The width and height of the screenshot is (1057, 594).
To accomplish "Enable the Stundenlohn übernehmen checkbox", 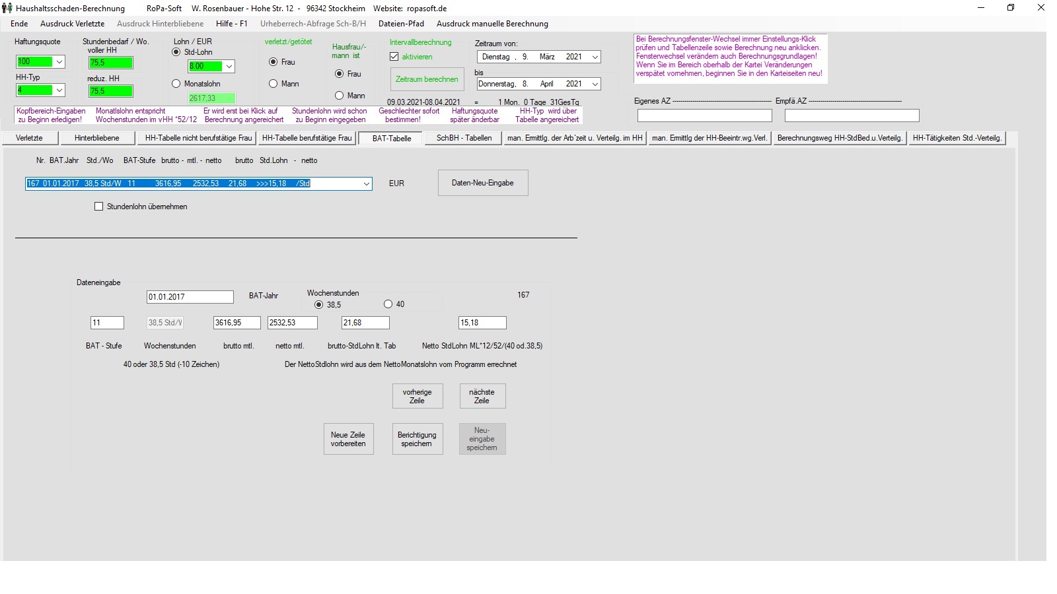I will [99, 207].
